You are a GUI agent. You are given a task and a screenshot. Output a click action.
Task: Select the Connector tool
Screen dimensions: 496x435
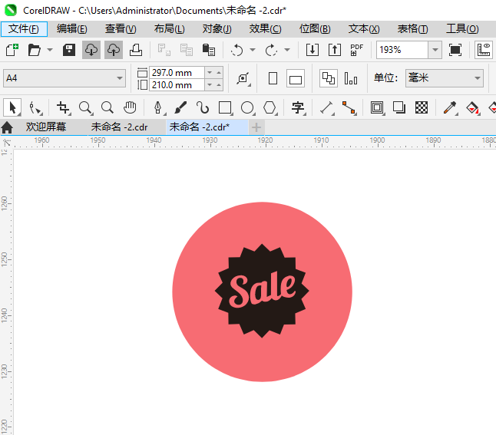[x=349, y=108]
